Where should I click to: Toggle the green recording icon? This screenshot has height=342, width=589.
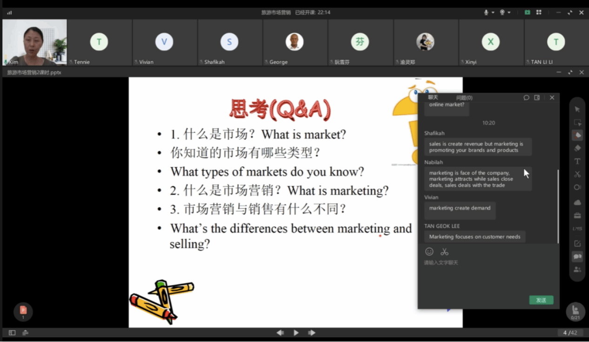coord(527,13)
